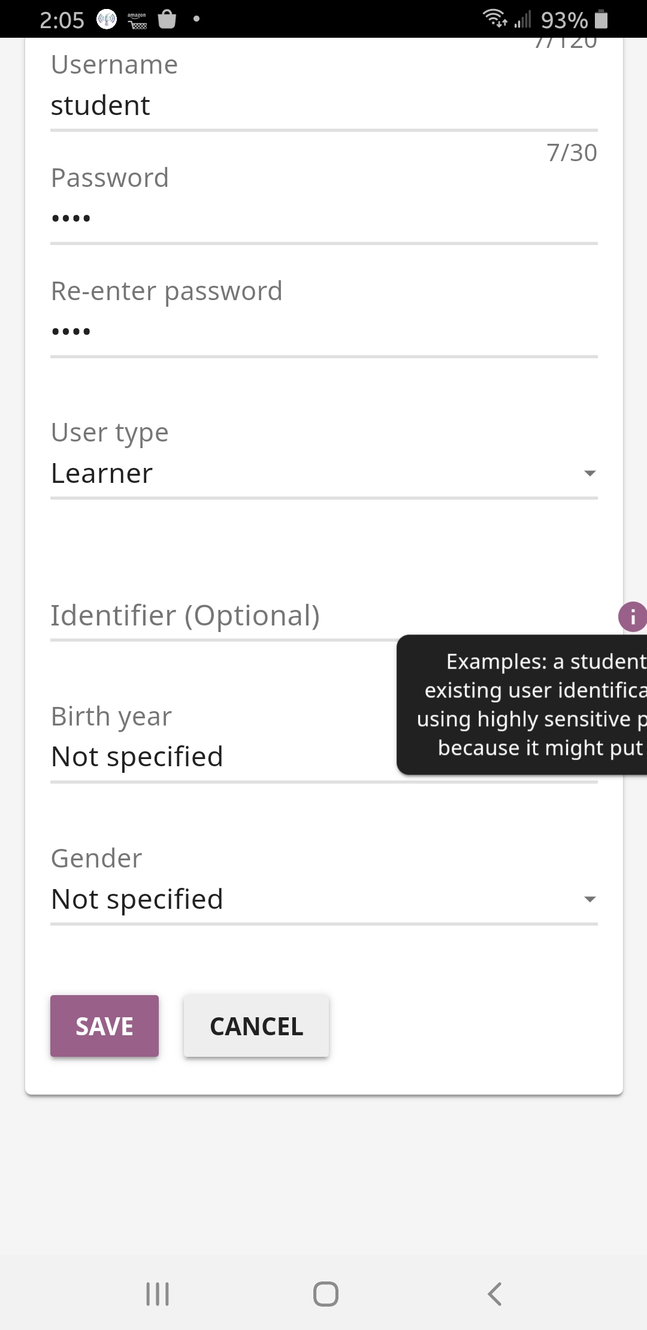Tap the clock showing 2:05 in status bar

pos(62,20)
